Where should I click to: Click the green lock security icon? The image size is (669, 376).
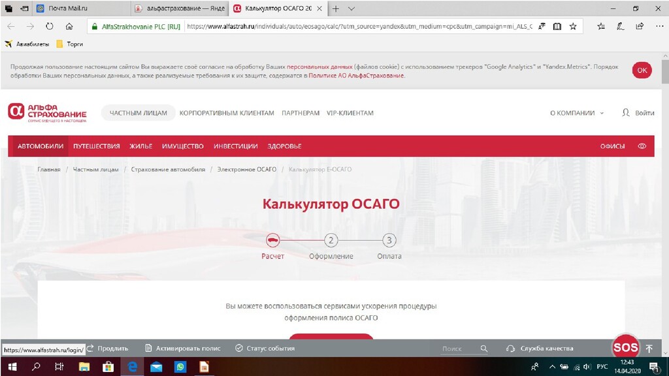tap(95, 26)
